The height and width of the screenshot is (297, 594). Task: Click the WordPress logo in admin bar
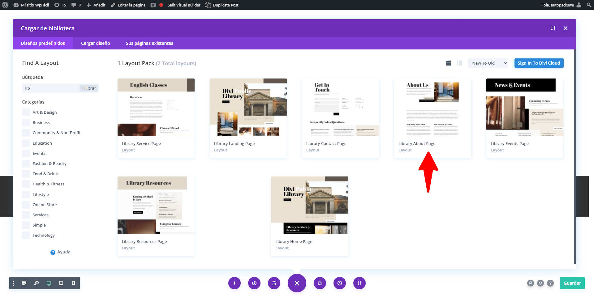(x=5, y=5)
